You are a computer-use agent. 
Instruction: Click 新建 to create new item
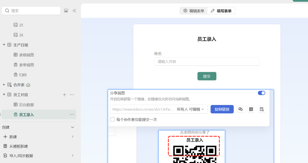pos(13,137)
